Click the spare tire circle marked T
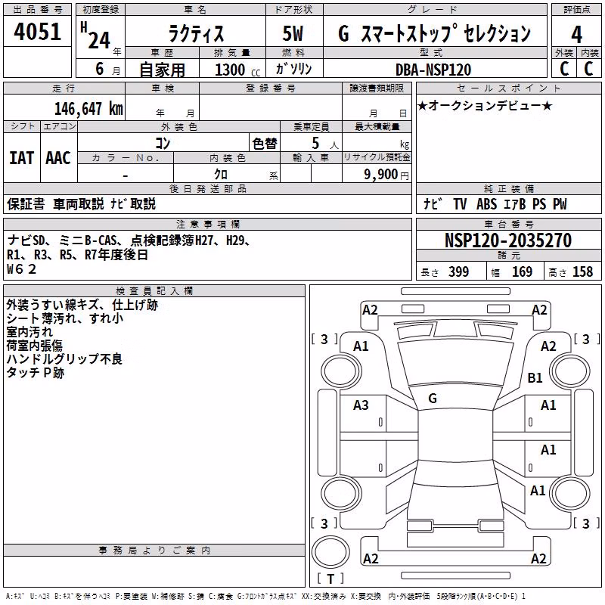This screenshot has height=605, width=605. click(x=330, y=552)
